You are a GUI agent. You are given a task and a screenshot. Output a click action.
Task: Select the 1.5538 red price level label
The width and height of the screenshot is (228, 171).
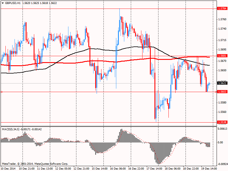click(222, 122)
